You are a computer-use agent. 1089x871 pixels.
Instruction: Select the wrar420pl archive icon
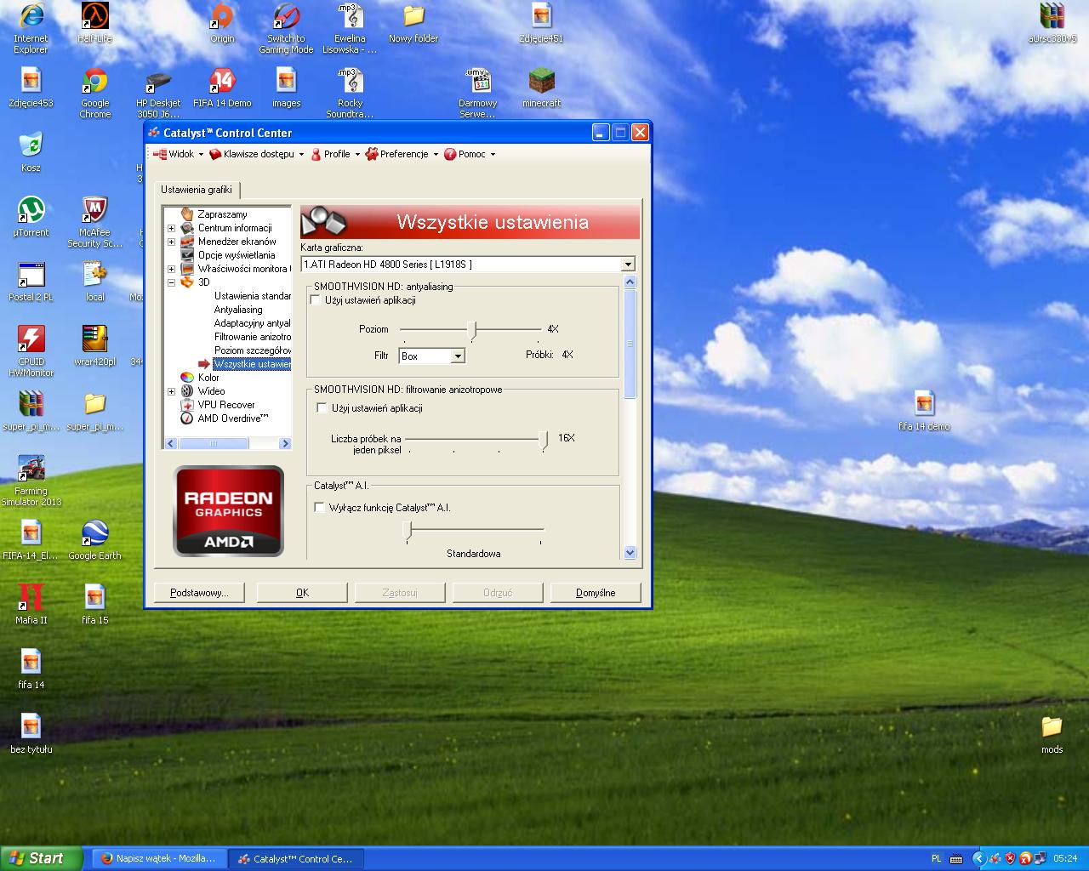[94, 347]
